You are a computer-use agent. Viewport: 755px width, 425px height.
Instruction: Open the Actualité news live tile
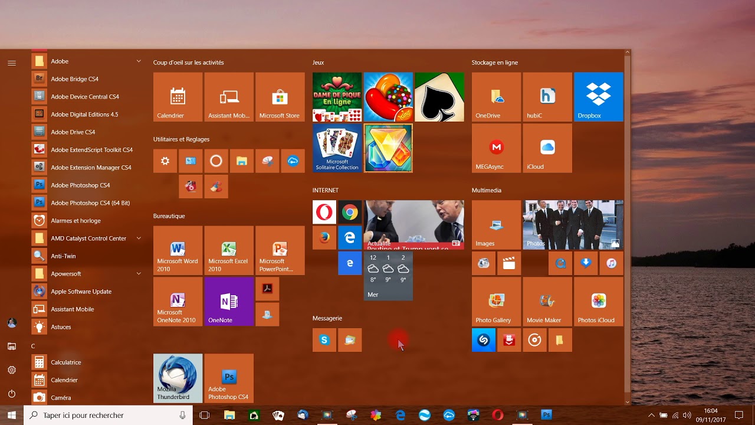[x=414, y=225]
